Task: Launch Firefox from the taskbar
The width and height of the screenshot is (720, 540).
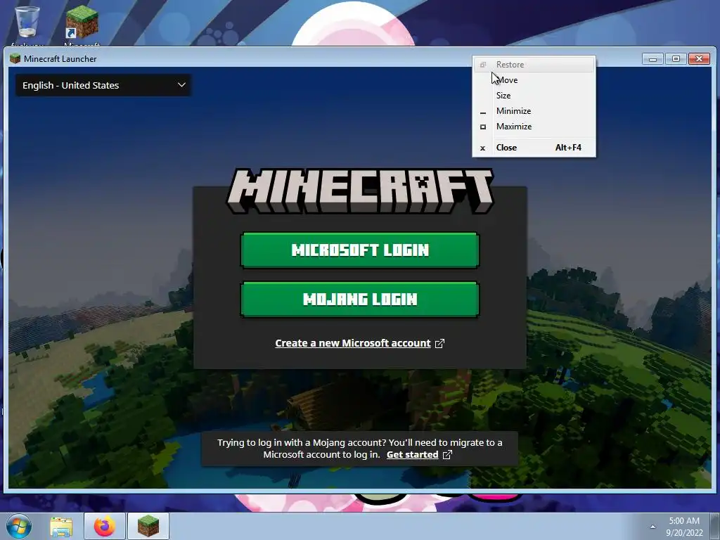Action: [x=105, y=526]
